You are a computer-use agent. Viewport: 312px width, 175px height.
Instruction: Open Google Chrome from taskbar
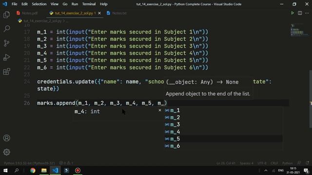pos(33,171)
